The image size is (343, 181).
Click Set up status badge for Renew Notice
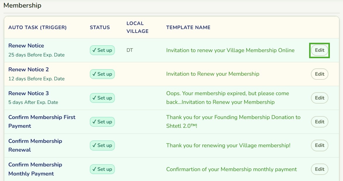(102, 50)
